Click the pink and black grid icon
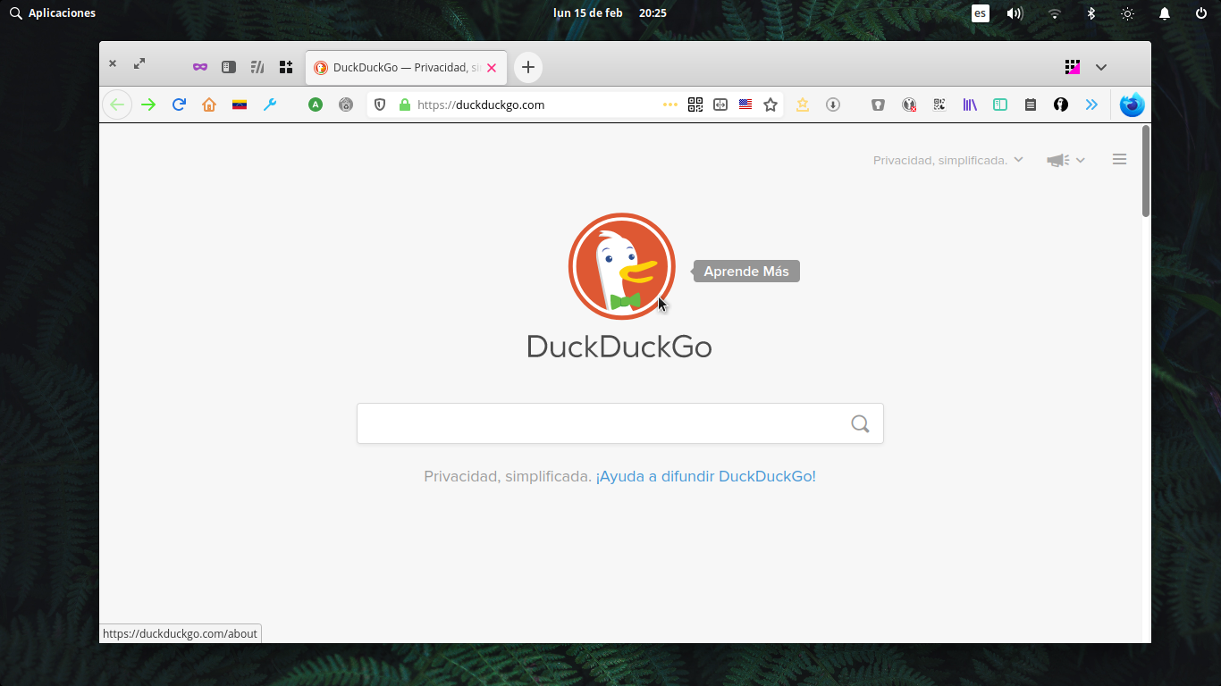The height and width of the screenshot is (686, 1221). 1073,67
